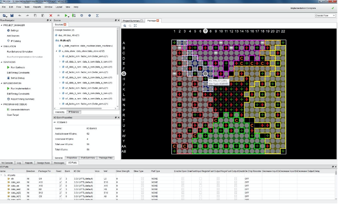The width and height of the screenshot is (338, 205).
Task: Switch to the Tcl Console tab
Action: coord(7,163)
